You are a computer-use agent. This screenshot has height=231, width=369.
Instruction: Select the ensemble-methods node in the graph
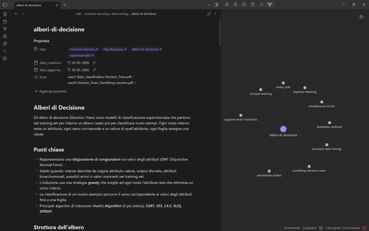329,123
